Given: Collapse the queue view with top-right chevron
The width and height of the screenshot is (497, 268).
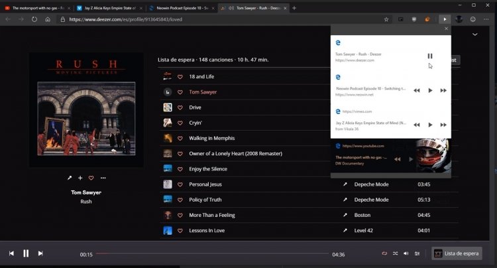Looking at the screenshot, I should point(475,34).
